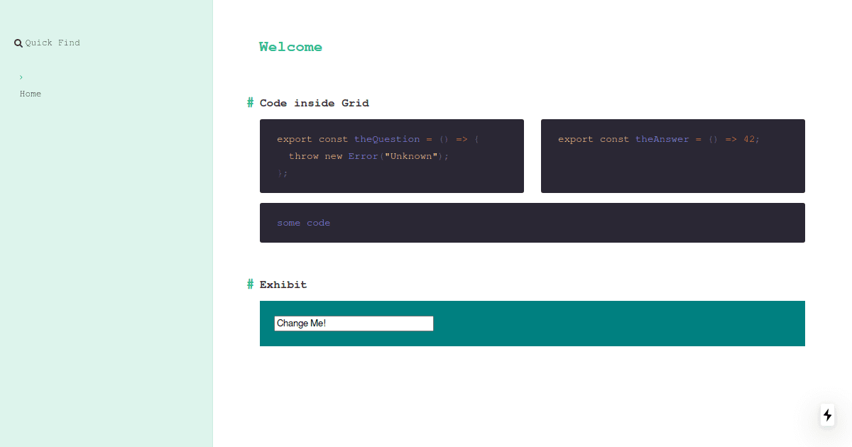
Task: Activate the lightning quick-action in the corner
Action: click(x=826, y=415)
